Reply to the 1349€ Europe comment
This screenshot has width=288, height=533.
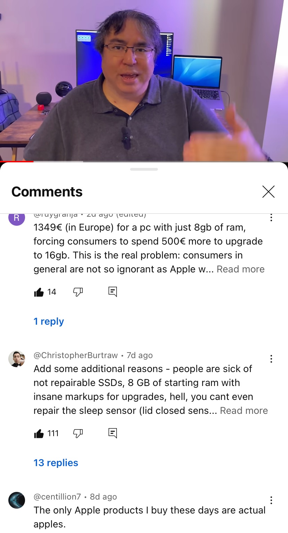point(113,292)
